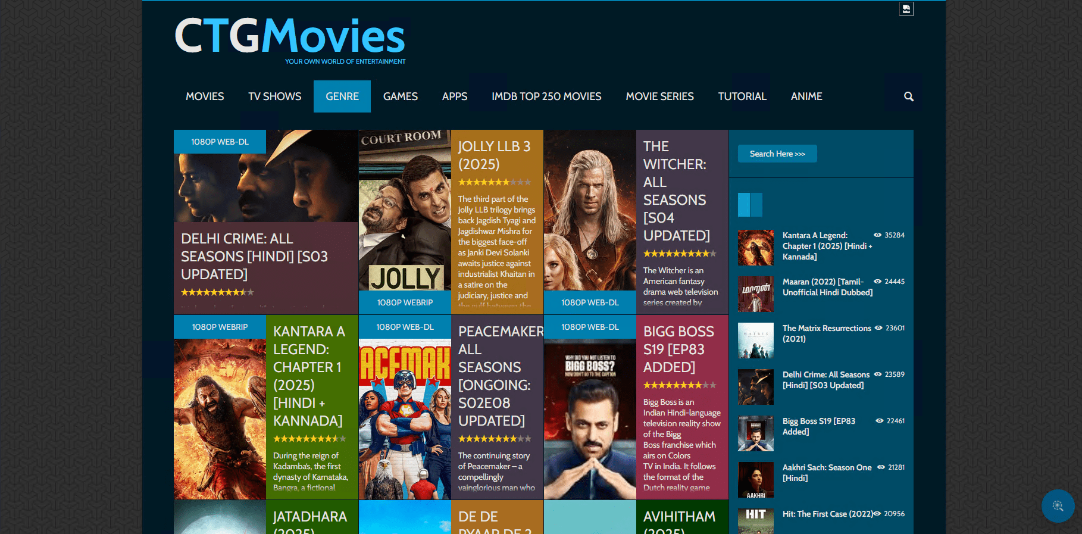The image size is (1082, 534).
Task: Click the 1080P WEB-DL tag on The Witcher
Action: click(590, 302)
